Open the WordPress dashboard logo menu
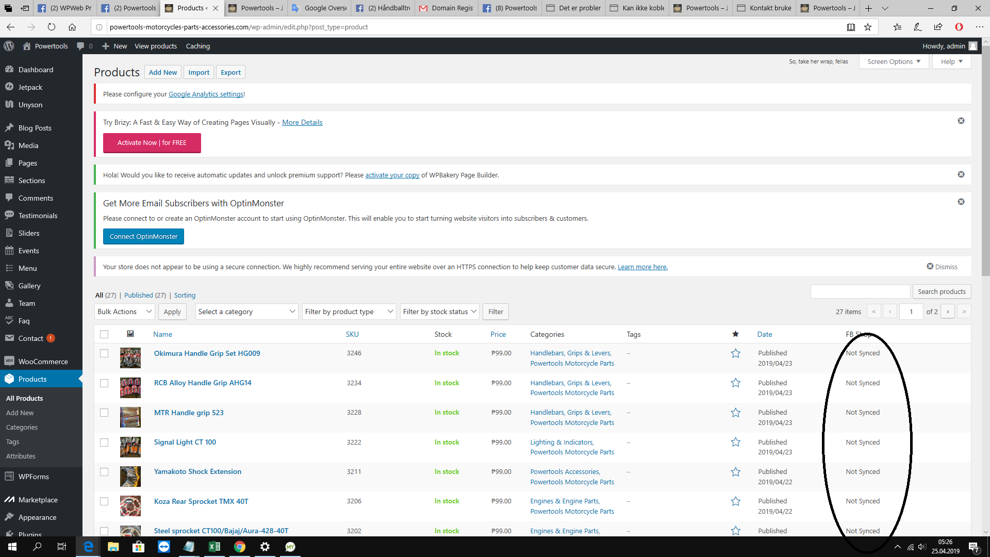Viewport: 990px width, 557px height. (9, 46)
